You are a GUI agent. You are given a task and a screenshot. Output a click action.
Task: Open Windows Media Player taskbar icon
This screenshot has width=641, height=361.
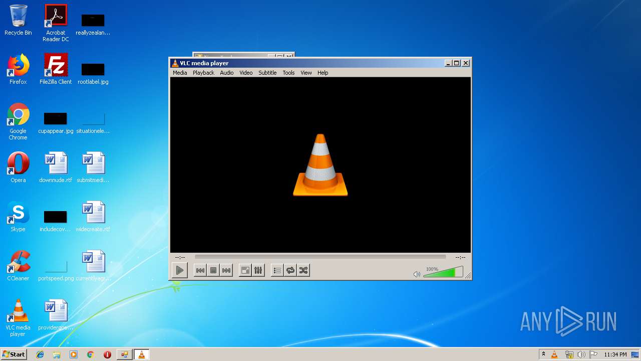(x=74, y=354)
